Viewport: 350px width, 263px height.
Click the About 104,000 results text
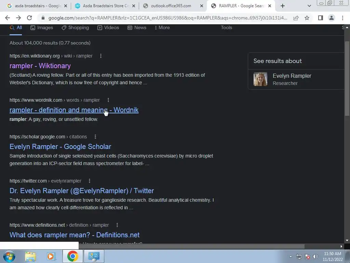50,43
